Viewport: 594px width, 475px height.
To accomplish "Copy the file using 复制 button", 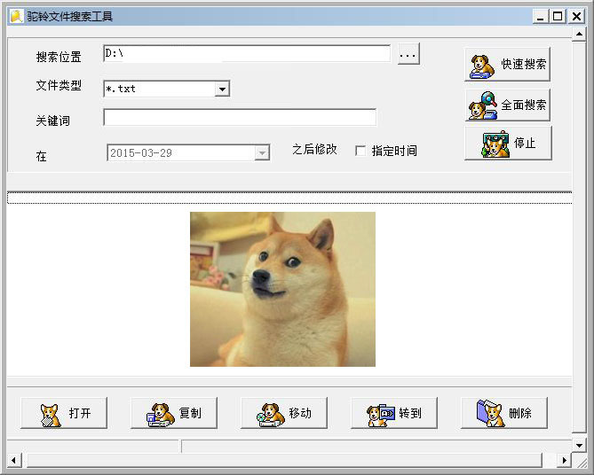I will (x=174, y=413).
